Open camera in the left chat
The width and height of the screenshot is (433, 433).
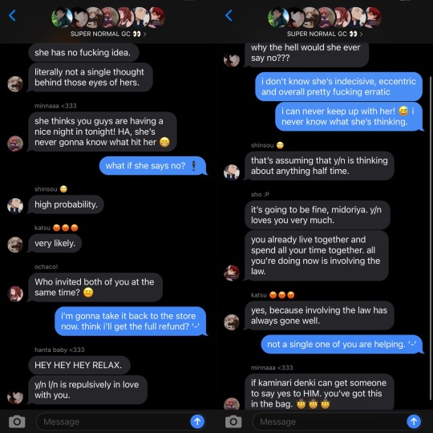pyautogui.click(x=17, y=422)
